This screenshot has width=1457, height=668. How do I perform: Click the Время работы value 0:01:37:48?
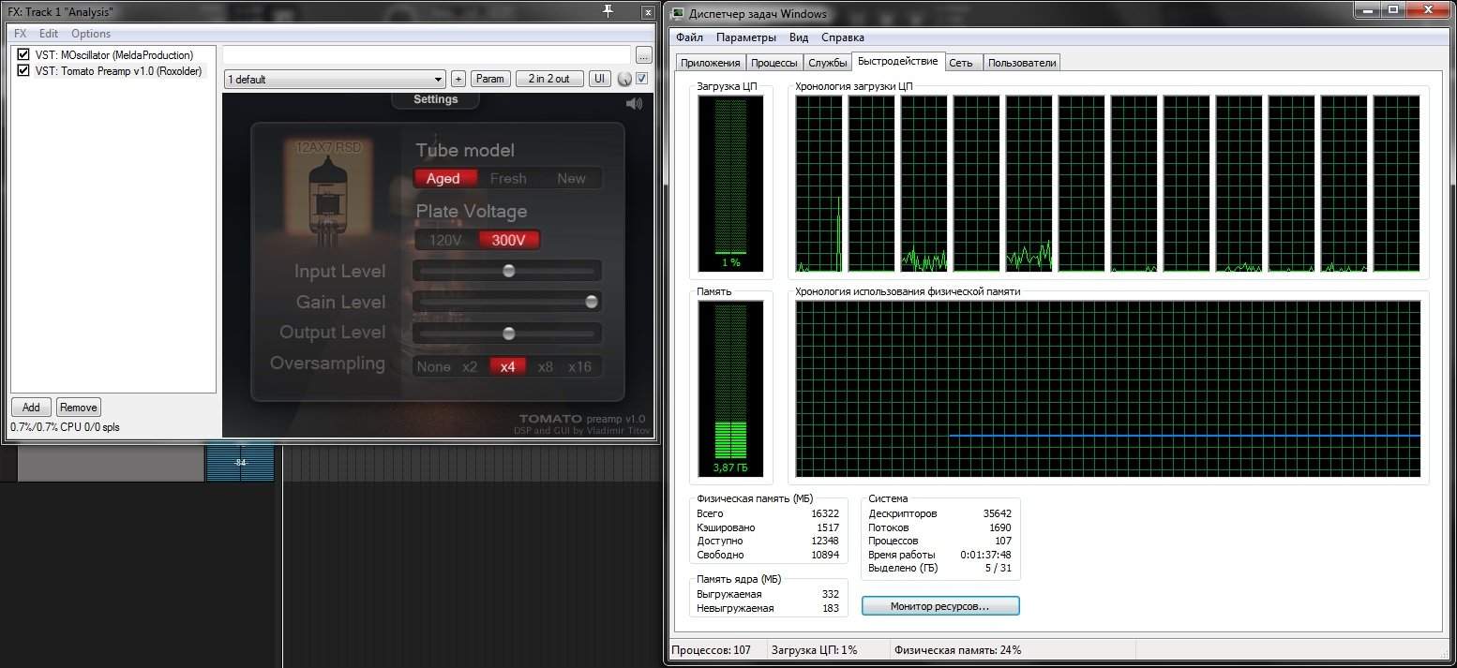point(986,555)
